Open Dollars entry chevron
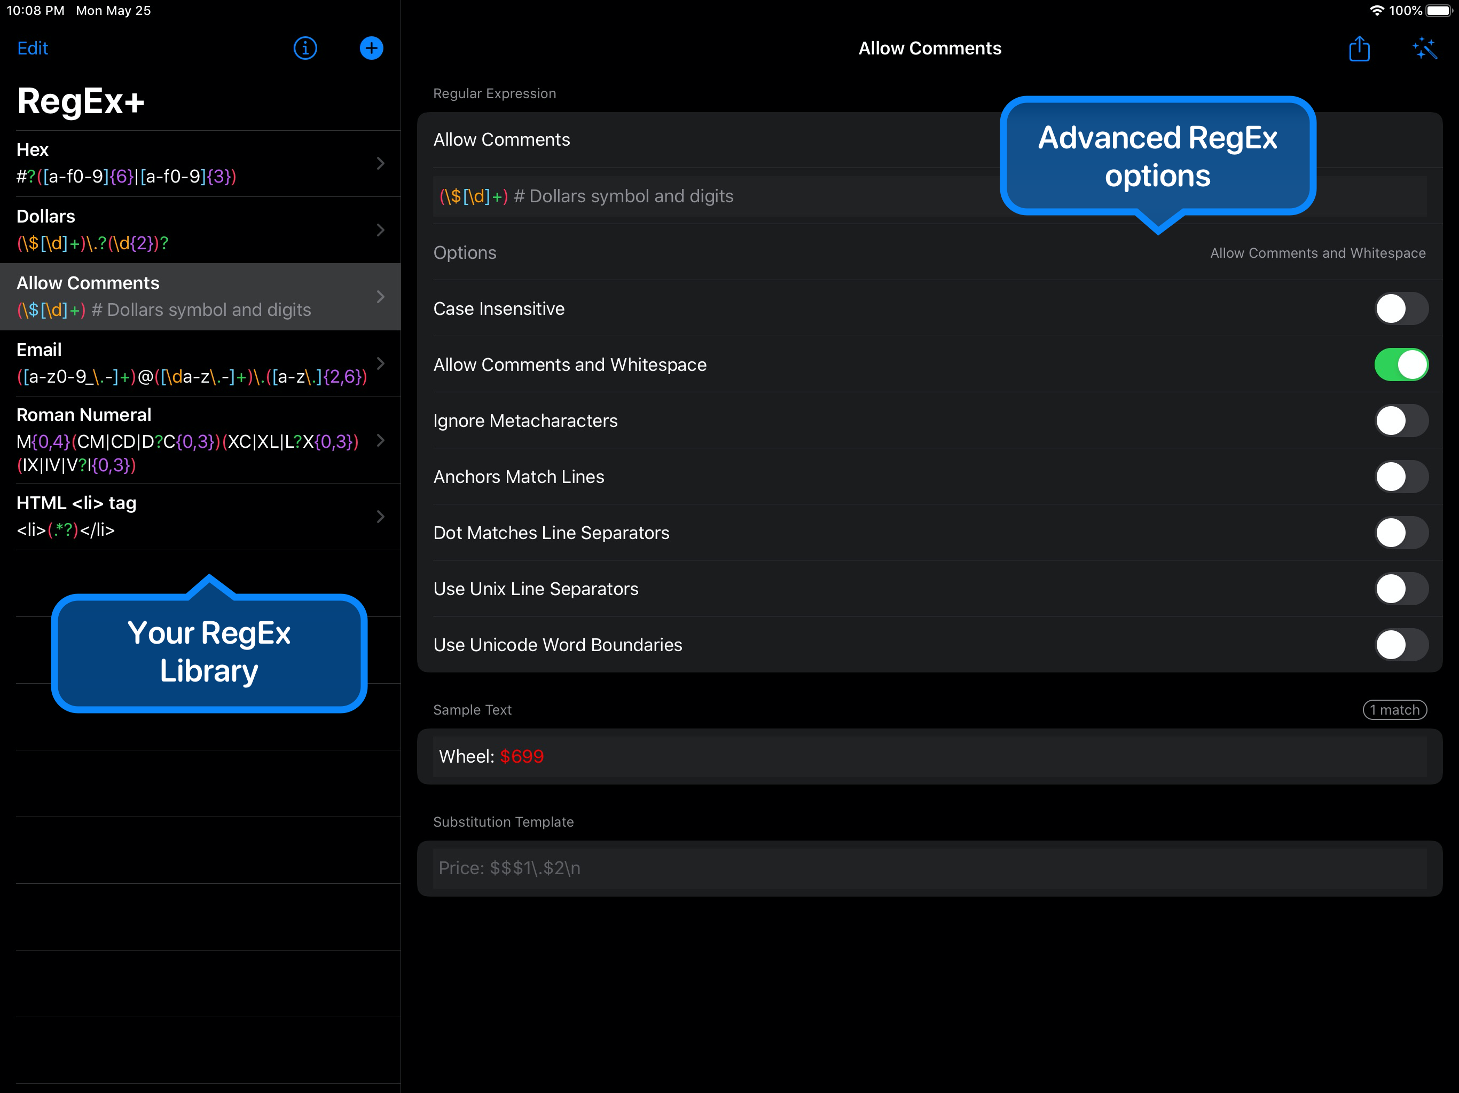Image resolution: width=1459 pixels, height=1093 pixels. (x=381, y=230)
